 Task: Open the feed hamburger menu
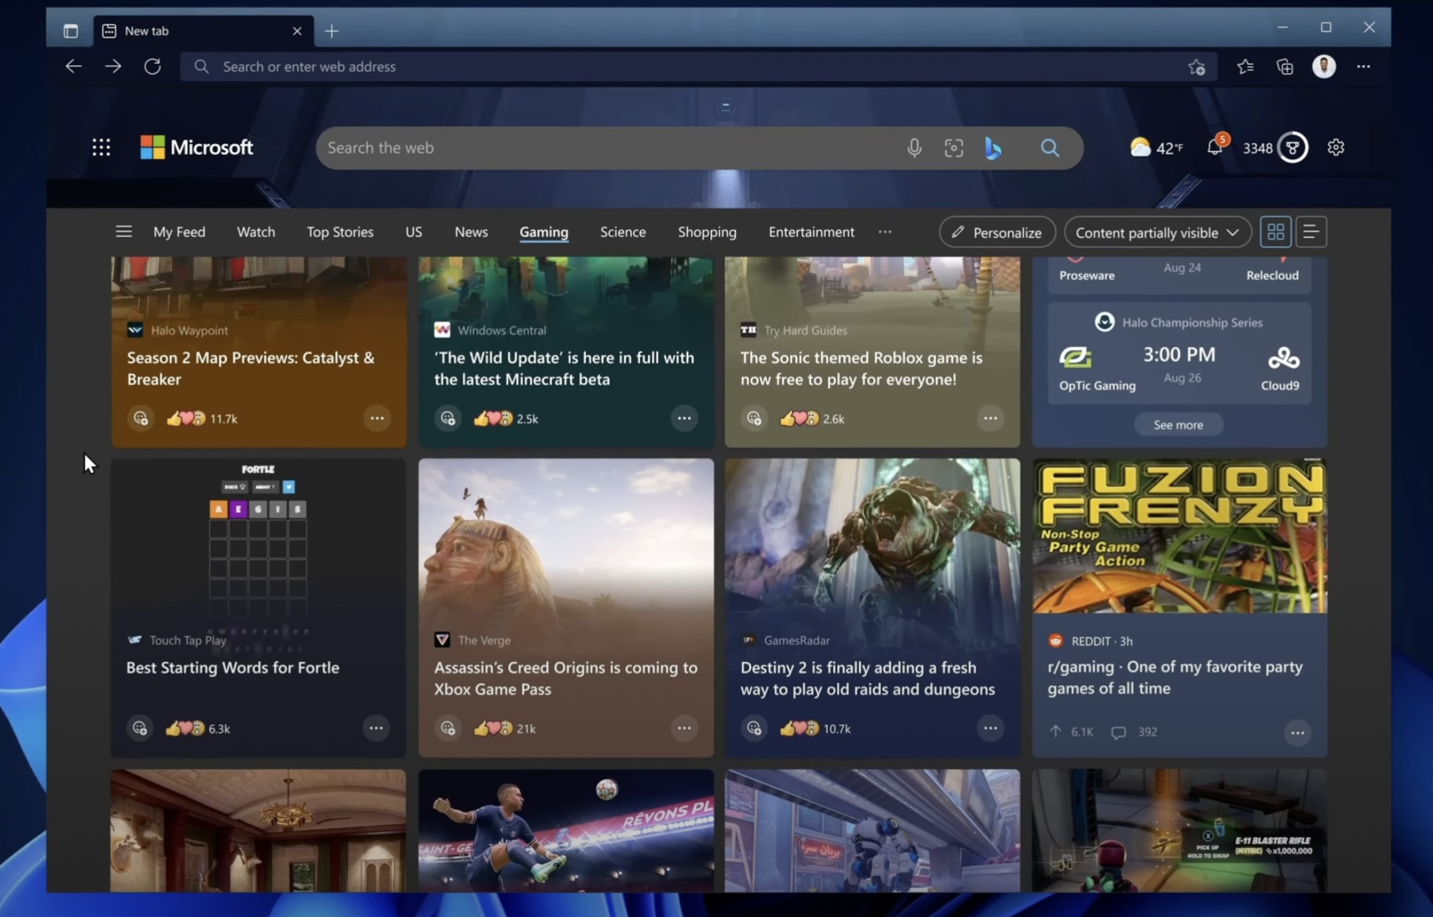(x=124, y=232)
